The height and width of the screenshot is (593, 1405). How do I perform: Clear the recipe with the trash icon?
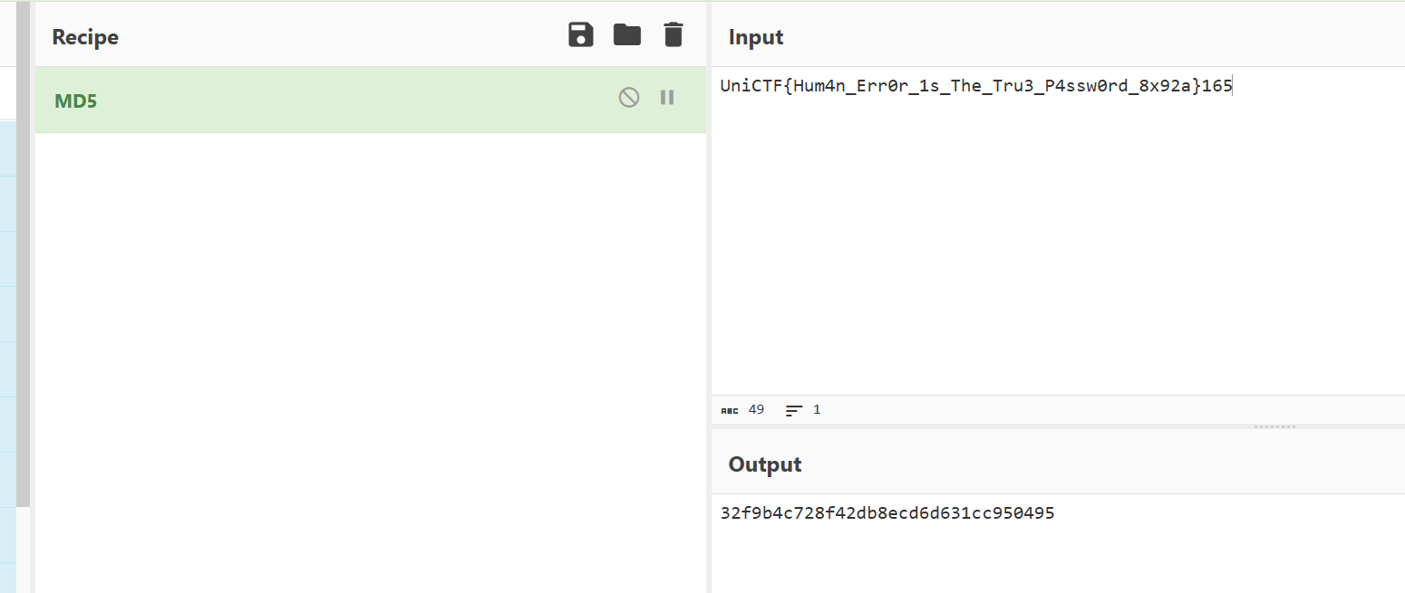tap(673, 35)
